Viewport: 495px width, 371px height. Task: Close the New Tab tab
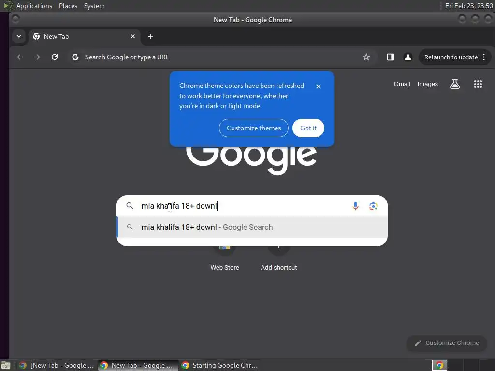[x=133, y=36]
